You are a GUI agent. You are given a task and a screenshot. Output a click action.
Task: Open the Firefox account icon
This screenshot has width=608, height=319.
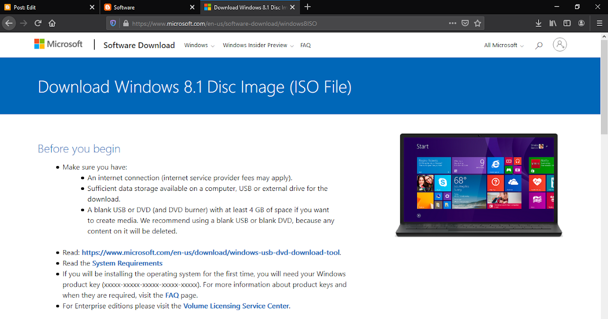coord(581,23)
